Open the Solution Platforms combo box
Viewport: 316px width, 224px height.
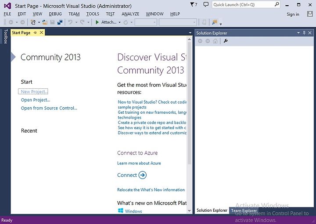[178, 22]
